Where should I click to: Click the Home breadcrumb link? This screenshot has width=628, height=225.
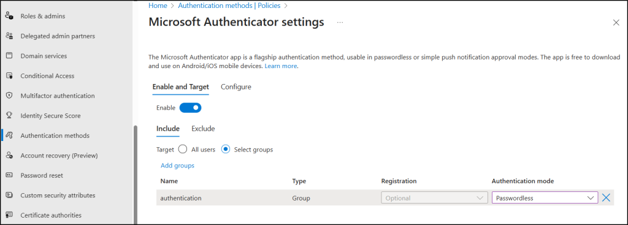tap(158, 6)
